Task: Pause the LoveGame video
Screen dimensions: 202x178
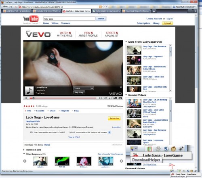Action: [25, 98]
